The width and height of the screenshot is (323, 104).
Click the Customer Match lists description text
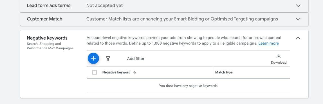[182, 19]
